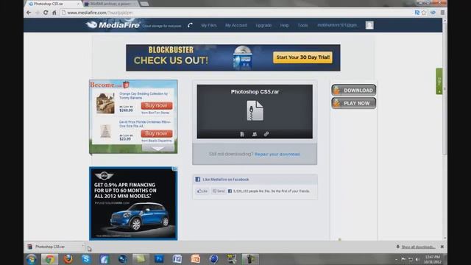Click the taskbar clock
The height and width of the screenshot is (265, 471).
[x=433, y=259]
